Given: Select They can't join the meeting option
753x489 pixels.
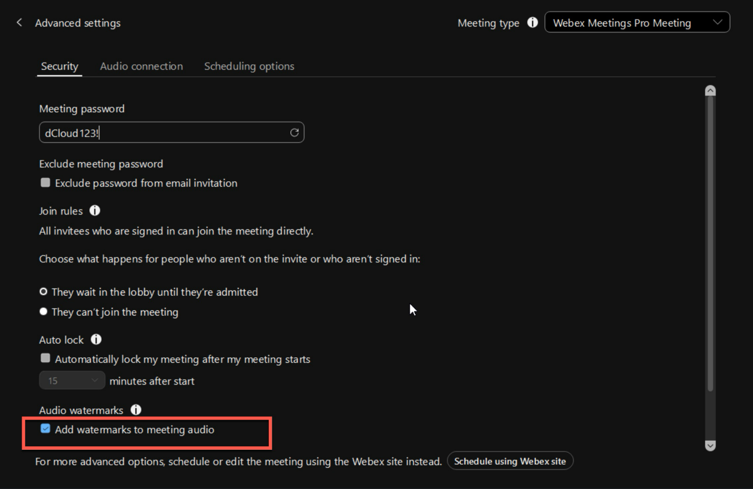Looking at the screenshot, I should tap(44, 312).
